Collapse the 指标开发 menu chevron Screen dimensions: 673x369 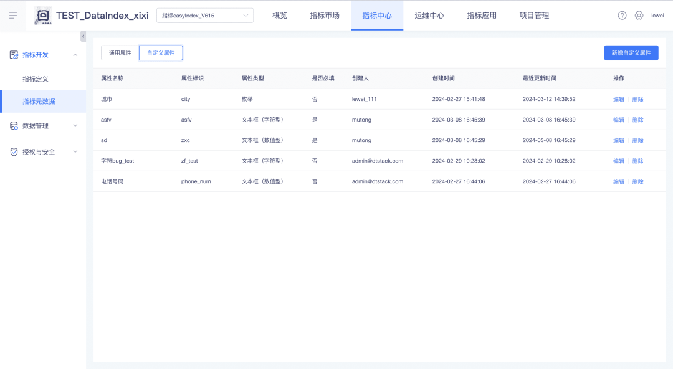click(x=75, y=55)
